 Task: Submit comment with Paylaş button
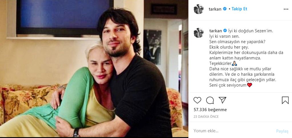click(282, 131)
